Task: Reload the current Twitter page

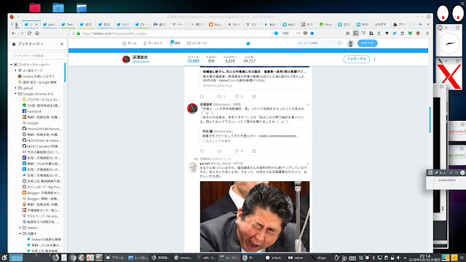Action: pos(29,33)
